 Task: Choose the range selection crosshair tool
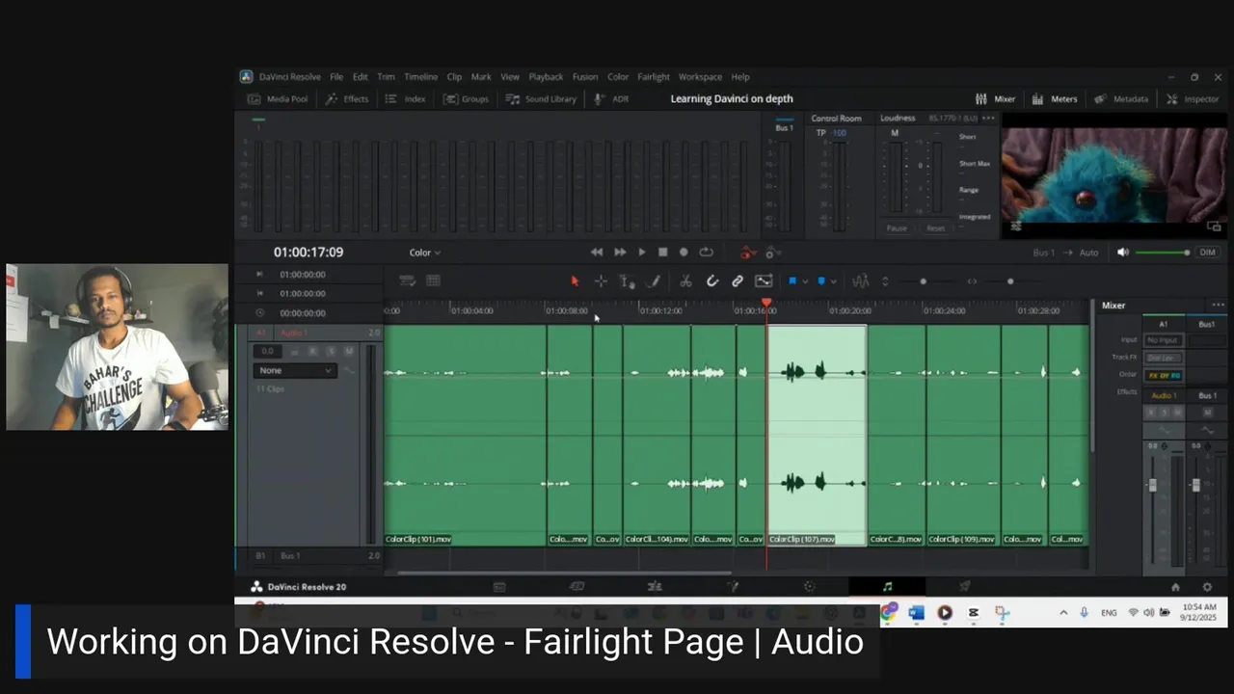[601, 281]
